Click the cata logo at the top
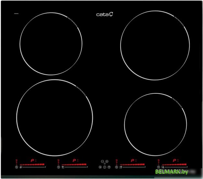Viewport: 203px width, 179px height. [105, 14]
